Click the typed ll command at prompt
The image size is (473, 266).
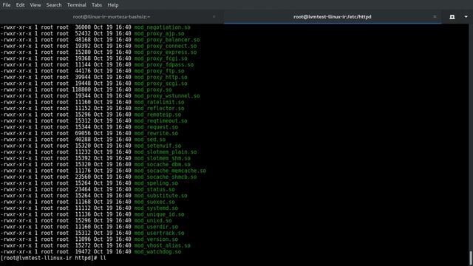point(103,258)
